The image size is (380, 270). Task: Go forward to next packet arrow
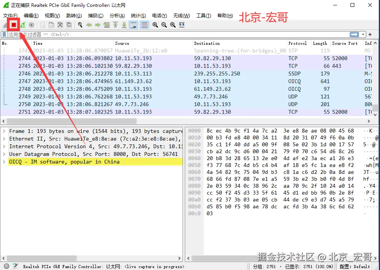tap(98, 25)
